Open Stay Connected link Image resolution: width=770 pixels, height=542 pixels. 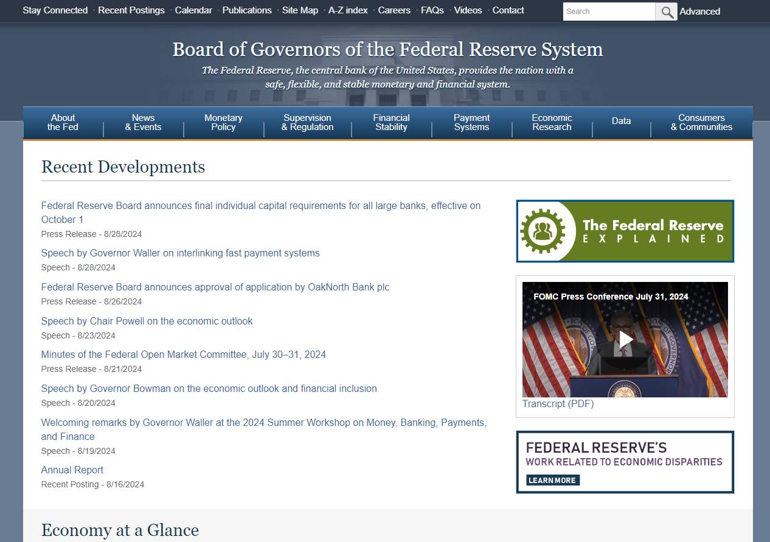[x=55, y=10]
